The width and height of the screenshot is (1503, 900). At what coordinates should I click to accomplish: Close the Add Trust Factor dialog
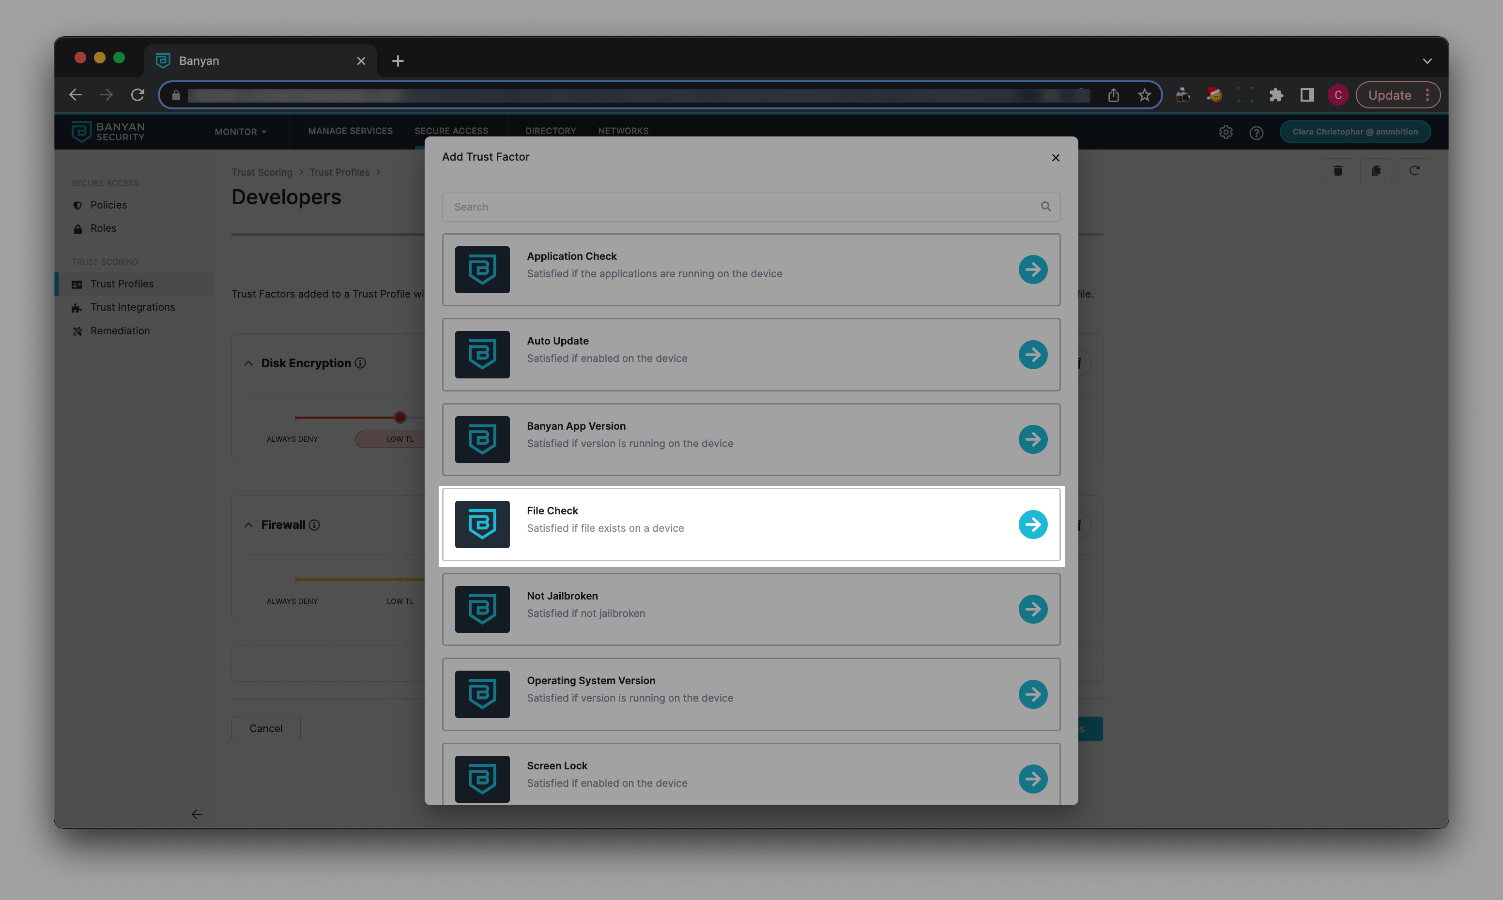[1055, 158]
